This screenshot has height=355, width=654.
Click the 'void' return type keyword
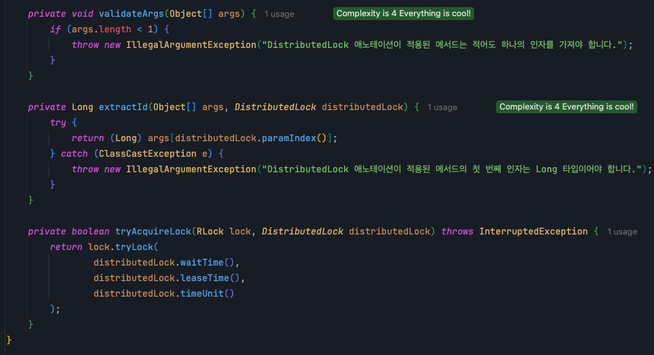click(83, 14)
